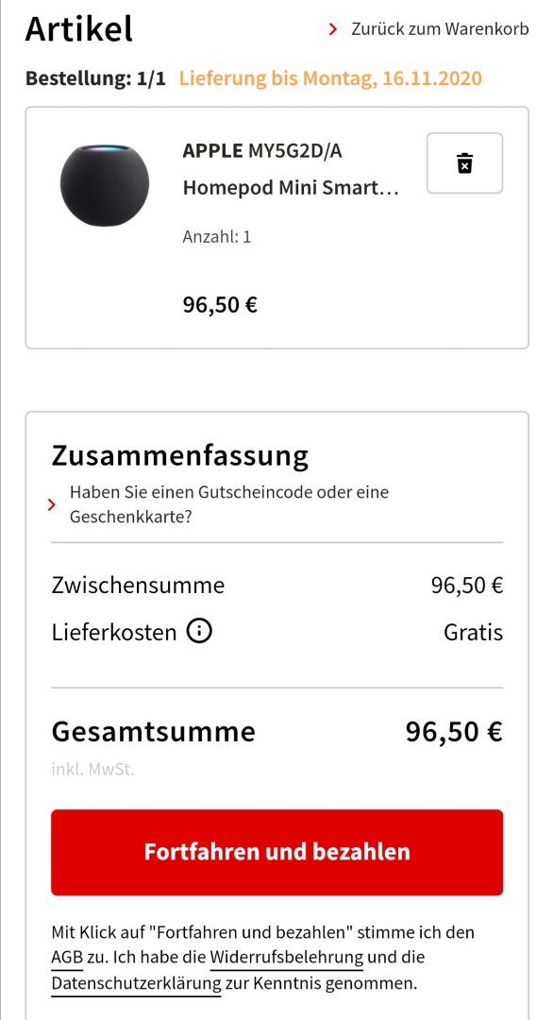Click the Zwischensumme amount
This screenshot has height=1020, width=553.
coord(467,586)
